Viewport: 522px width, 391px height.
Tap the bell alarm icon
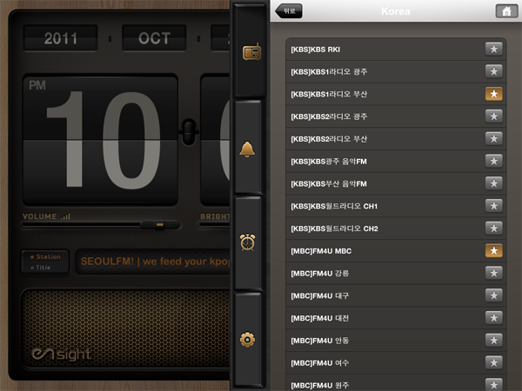247,149
